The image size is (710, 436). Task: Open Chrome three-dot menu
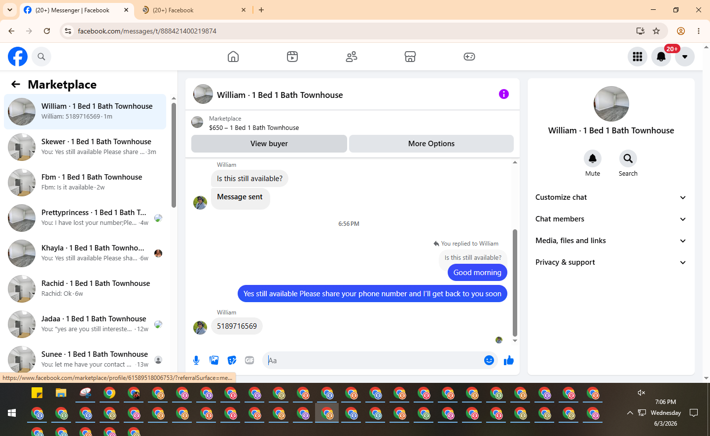[x=699, y=31]
